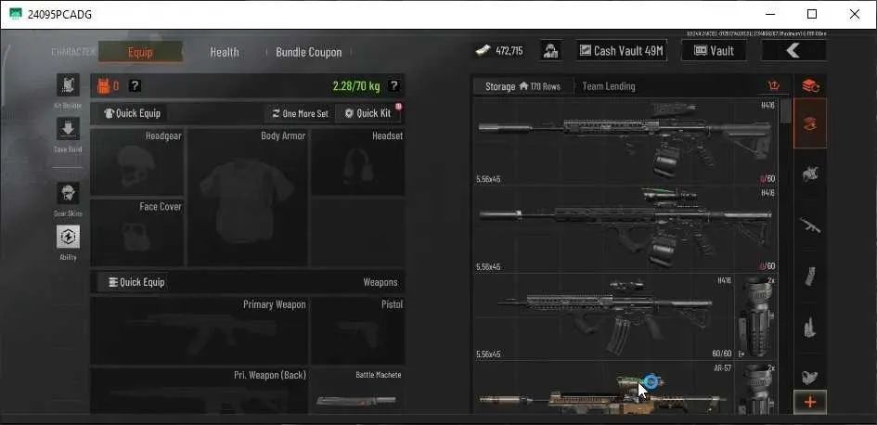
Task: Select the AR-57 rifle in storage
Action: (x=603, y=389)
